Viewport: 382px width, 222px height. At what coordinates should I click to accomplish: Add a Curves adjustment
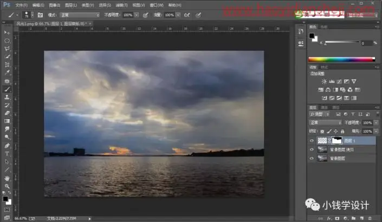click(x=339, y=81)
